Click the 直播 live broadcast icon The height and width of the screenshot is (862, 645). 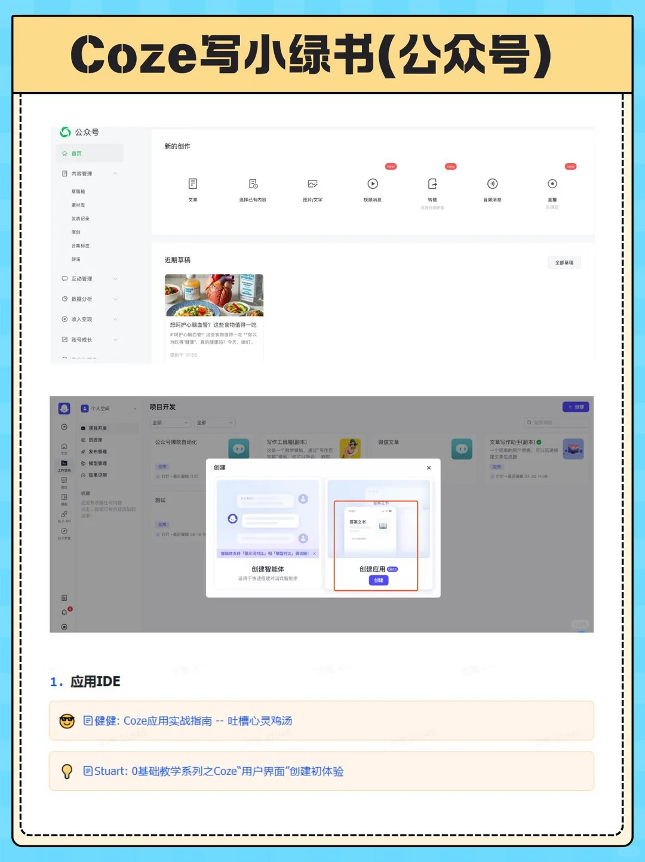point(552,183)
